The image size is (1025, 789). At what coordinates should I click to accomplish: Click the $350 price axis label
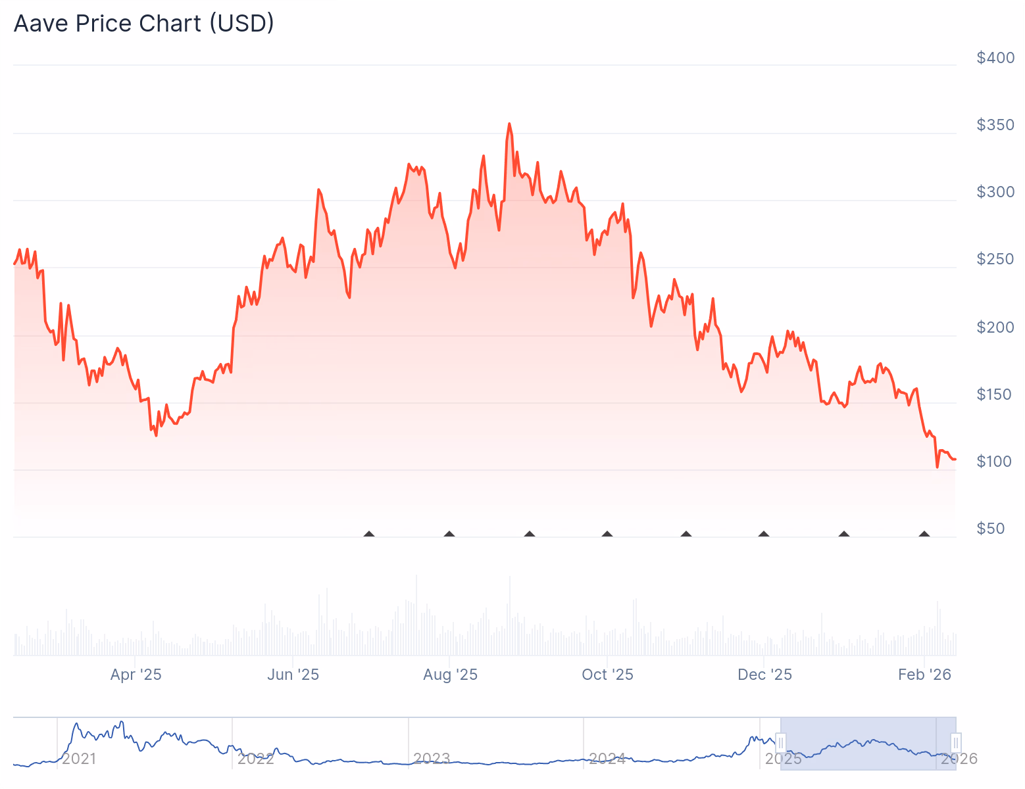[993, 124]
